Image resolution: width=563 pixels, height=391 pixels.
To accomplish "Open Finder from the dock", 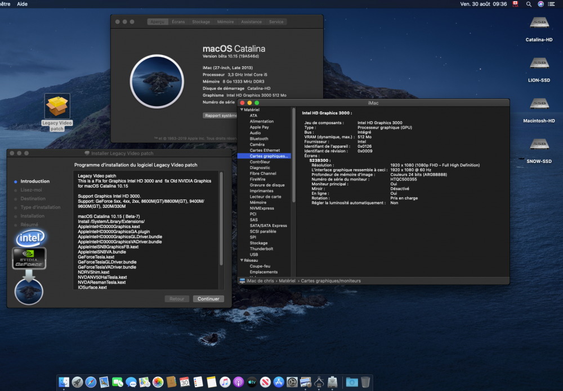I will click(x=64, y=382).
